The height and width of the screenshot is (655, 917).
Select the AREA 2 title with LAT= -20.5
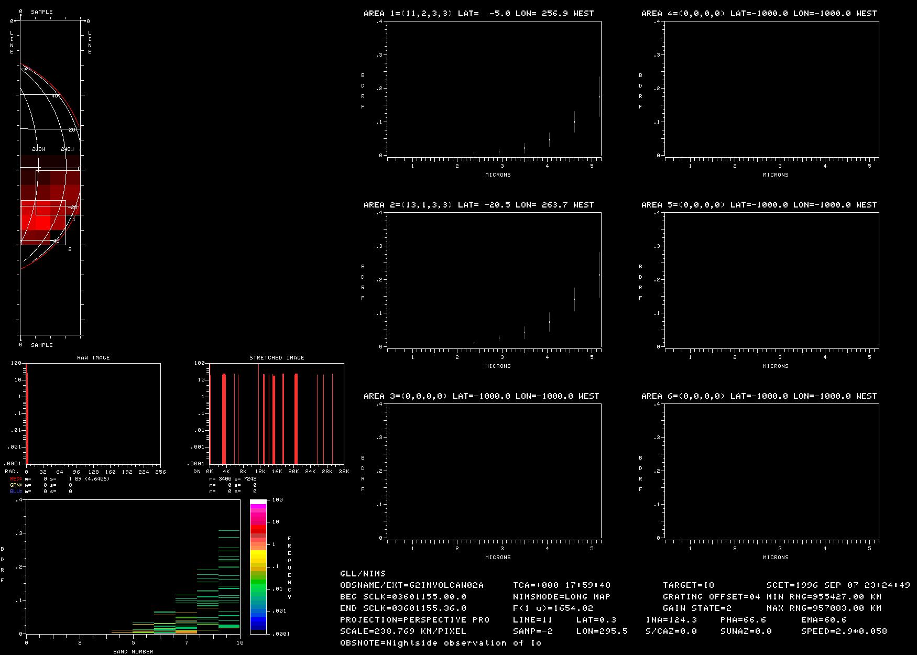(479, 205)
